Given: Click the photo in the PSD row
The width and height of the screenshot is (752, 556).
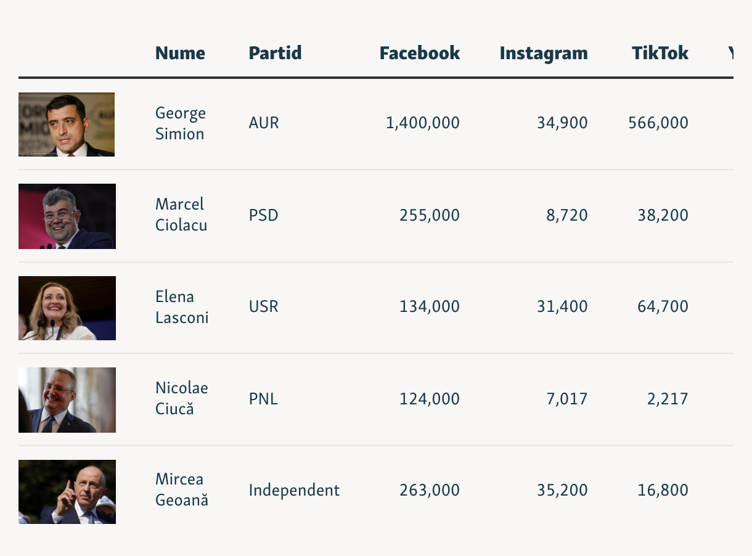Looking at the screenshot, I should point(67,216).
